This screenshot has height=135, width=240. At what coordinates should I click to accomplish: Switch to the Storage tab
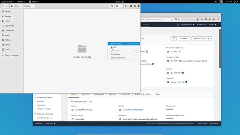click(x=112, y=94)
